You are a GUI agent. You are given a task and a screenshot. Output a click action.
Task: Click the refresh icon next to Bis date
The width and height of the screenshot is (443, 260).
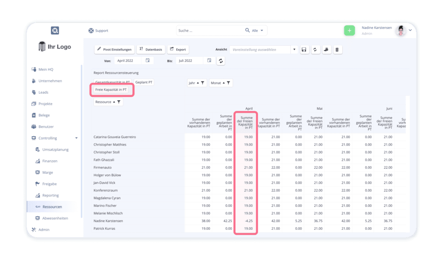(x=221, y=61)
